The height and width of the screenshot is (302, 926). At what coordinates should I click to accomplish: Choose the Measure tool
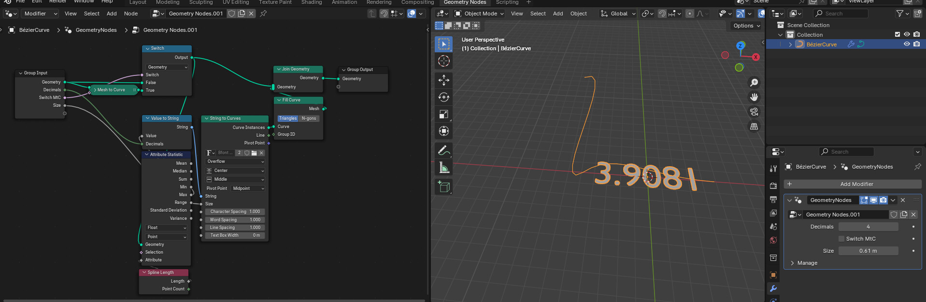point(443,167)
